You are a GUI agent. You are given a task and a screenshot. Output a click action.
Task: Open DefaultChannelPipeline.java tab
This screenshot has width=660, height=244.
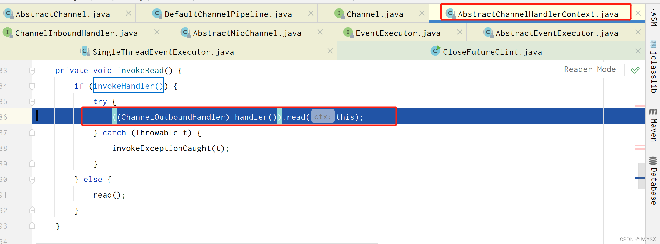coord(228,14)
